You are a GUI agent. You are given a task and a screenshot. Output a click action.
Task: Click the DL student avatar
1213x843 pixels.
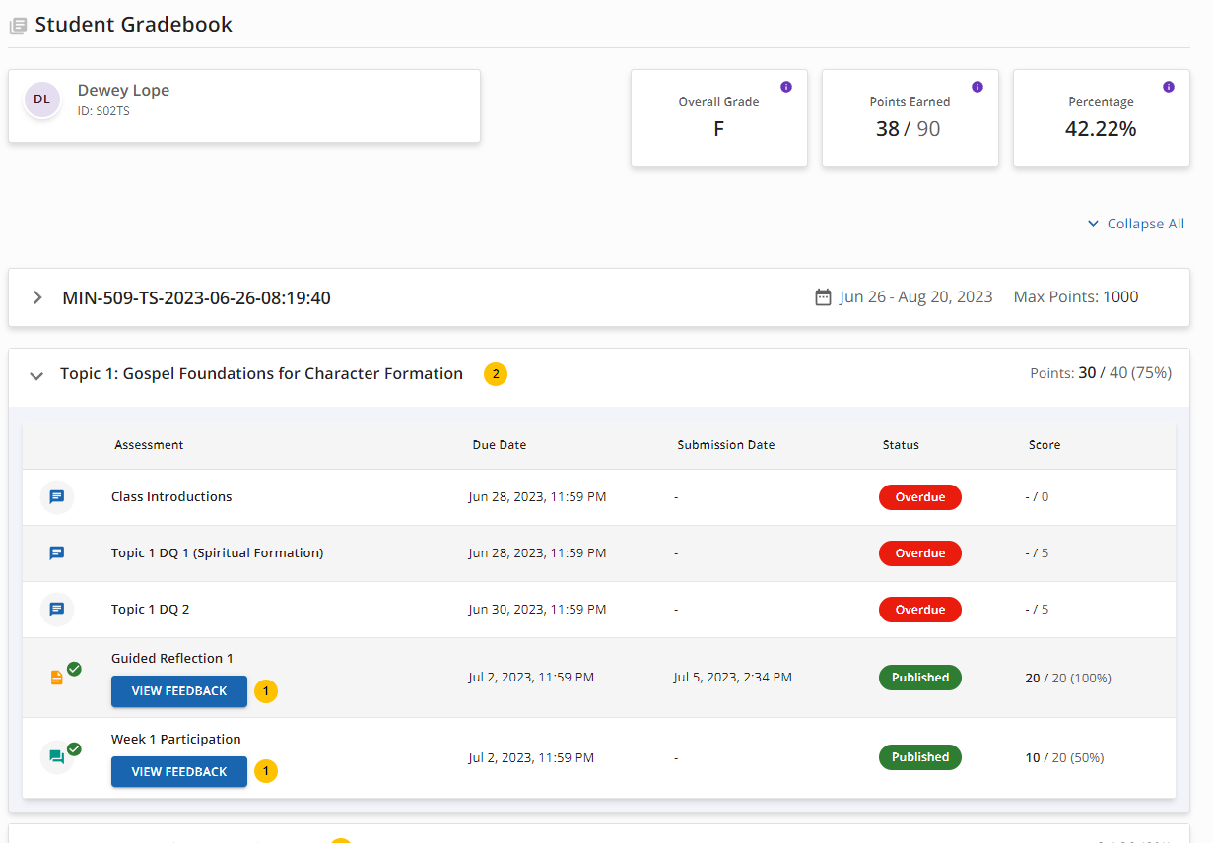click(x=42, y=99)
